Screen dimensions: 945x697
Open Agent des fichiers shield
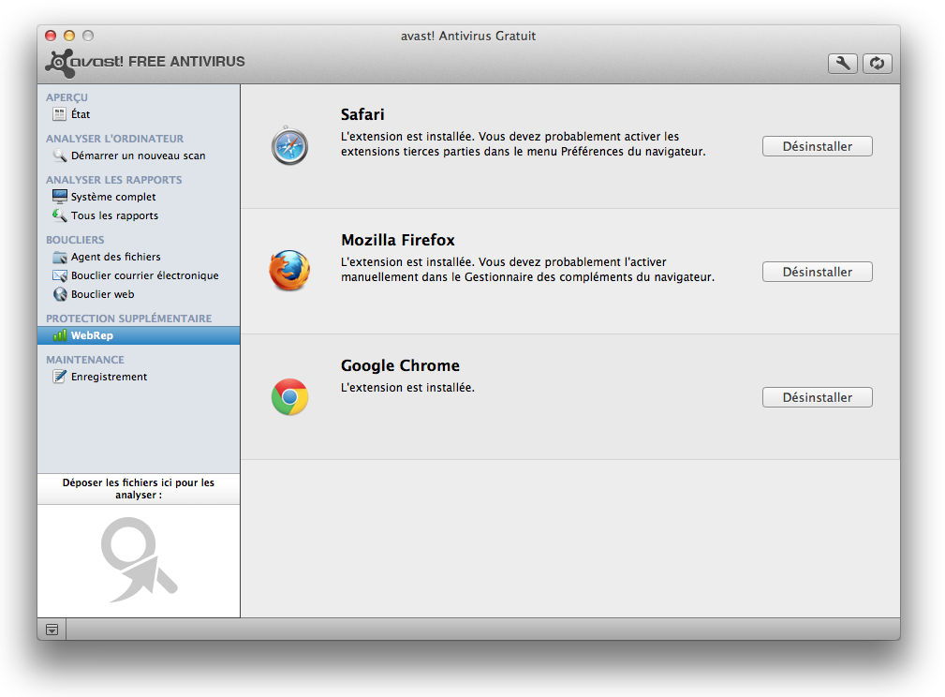point(114,257)
